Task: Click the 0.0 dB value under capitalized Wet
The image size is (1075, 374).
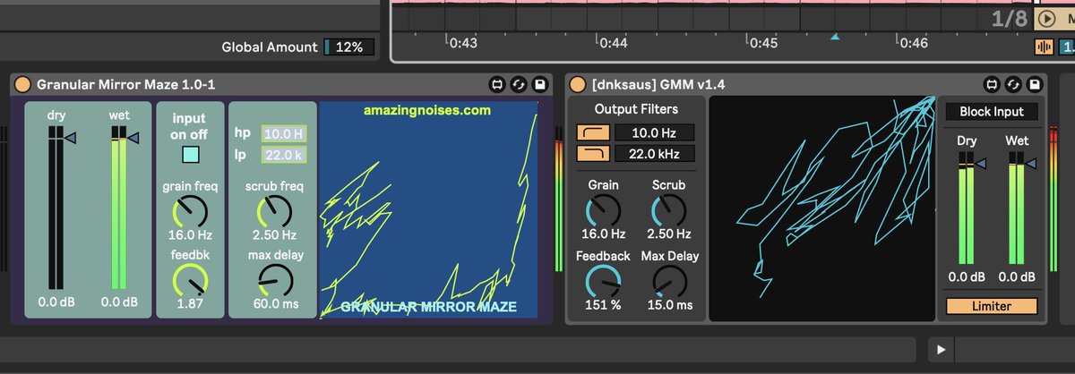Action: [1017, 277]
